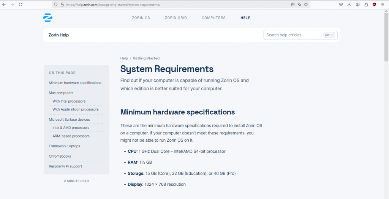Open the Downloads panel
Viewport: 389px width, 199px height.
[x=349, y=5]
